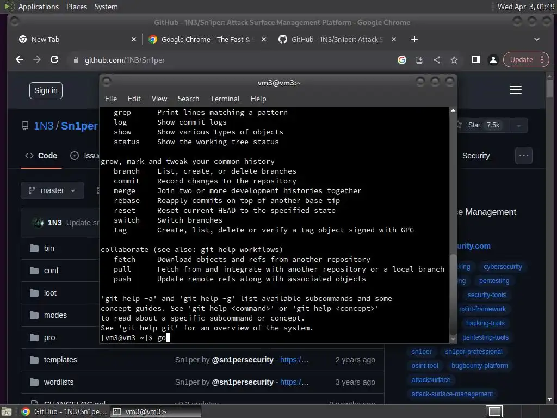Viewport: 557px width, 418px height.
Task: Open the terminal View menu
Action: 159,99
